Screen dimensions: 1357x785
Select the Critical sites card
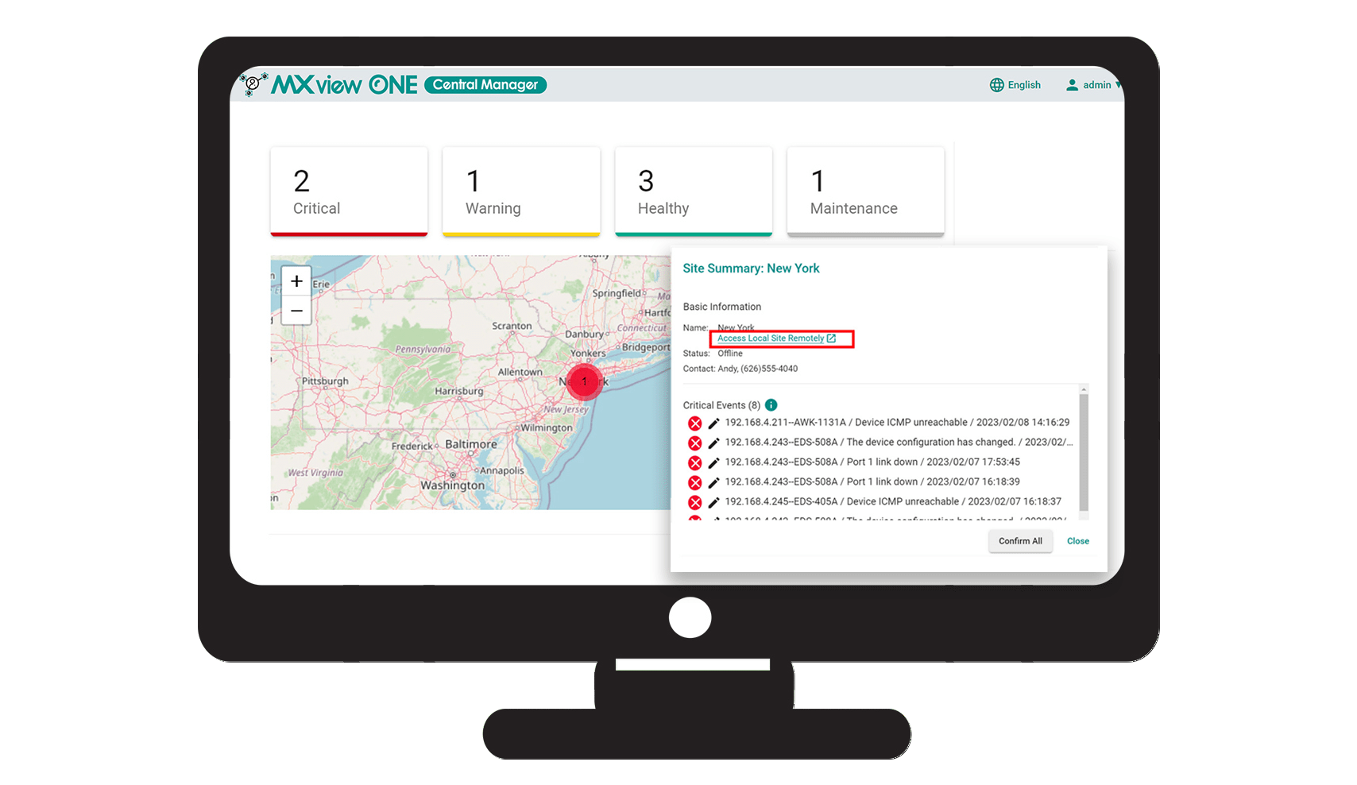click(x=349, y=191)
